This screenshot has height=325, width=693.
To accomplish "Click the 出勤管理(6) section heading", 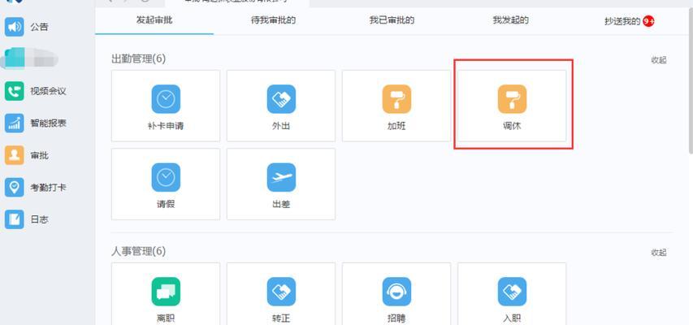I will (x=138, y=58).
